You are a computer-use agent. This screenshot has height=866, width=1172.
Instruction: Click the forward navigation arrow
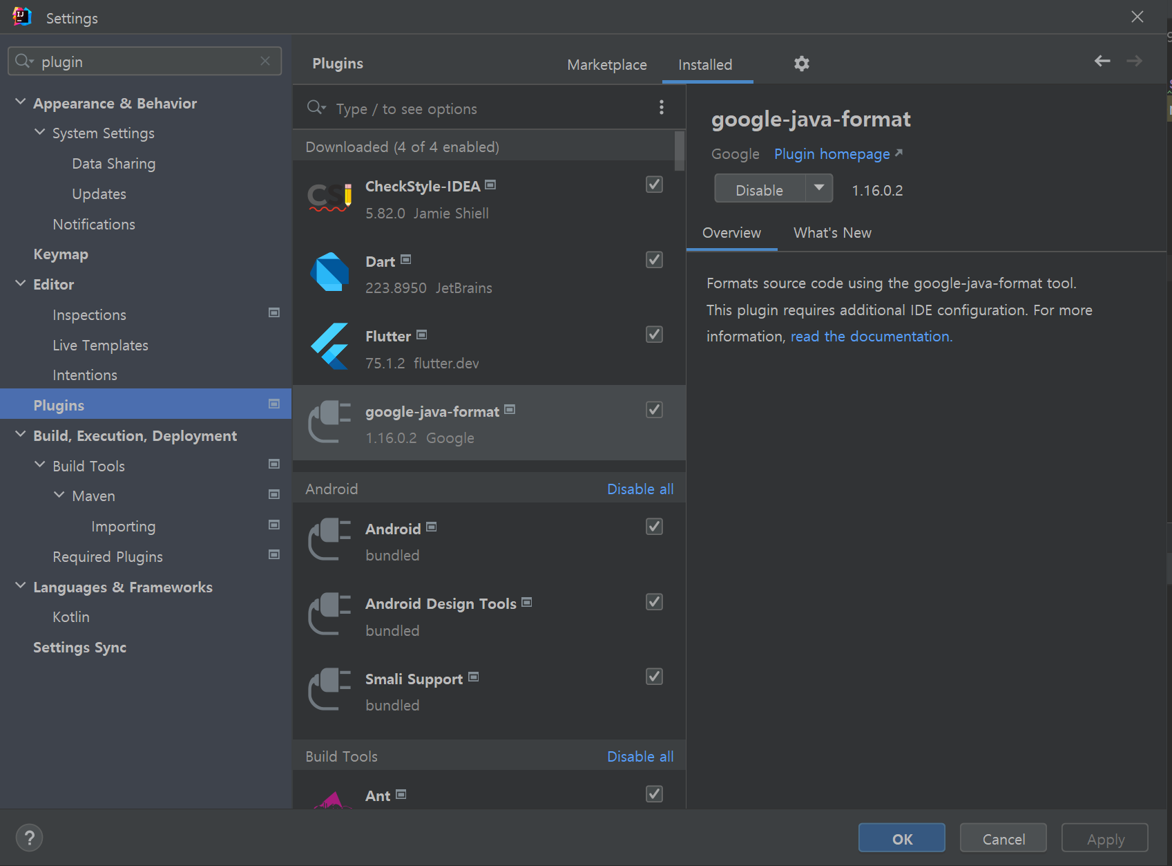pos(1134,61)
